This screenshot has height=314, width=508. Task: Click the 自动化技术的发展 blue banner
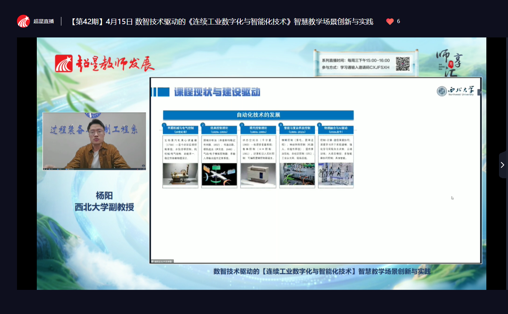click(258, 115)
